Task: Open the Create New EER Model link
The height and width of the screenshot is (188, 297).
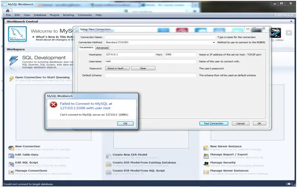Action: (130, 155)
